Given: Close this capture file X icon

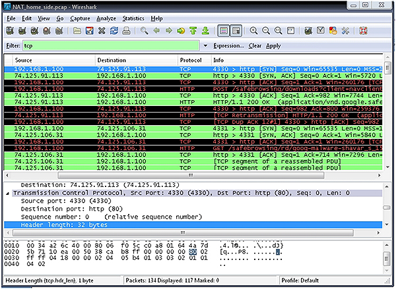Looking at the screenshot, I should [102, 31].
